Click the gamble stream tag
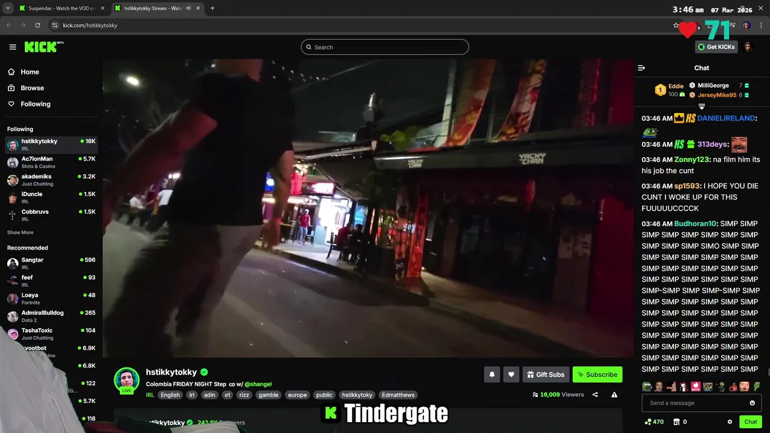Image resolution: width=770 pixels, height=433 pixels. coord(268,395)
